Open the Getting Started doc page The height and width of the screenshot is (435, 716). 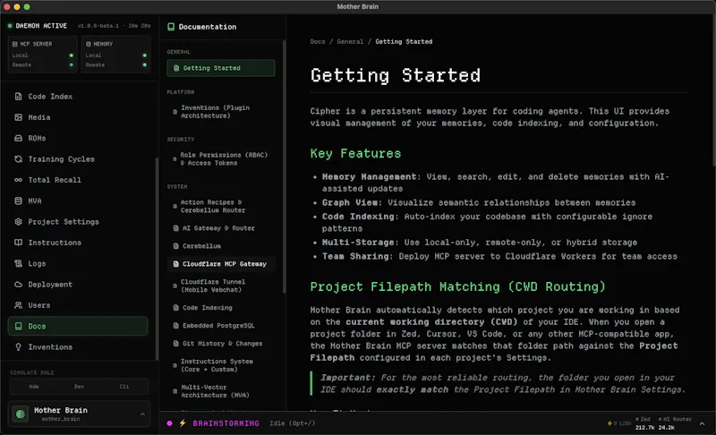pyautogui.click(x=221, y=68)
